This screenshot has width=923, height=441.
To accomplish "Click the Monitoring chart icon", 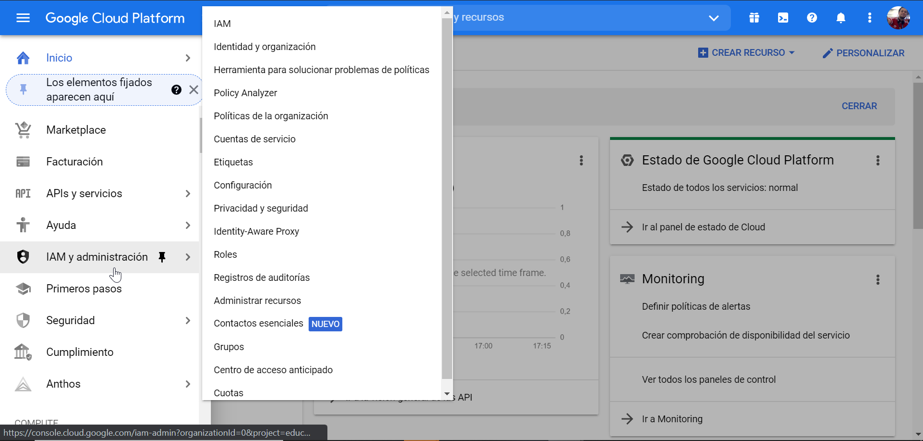I will point(627,279).
